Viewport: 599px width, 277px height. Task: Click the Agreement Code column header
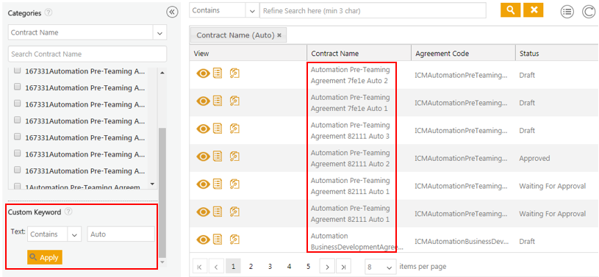click(463, 53)
